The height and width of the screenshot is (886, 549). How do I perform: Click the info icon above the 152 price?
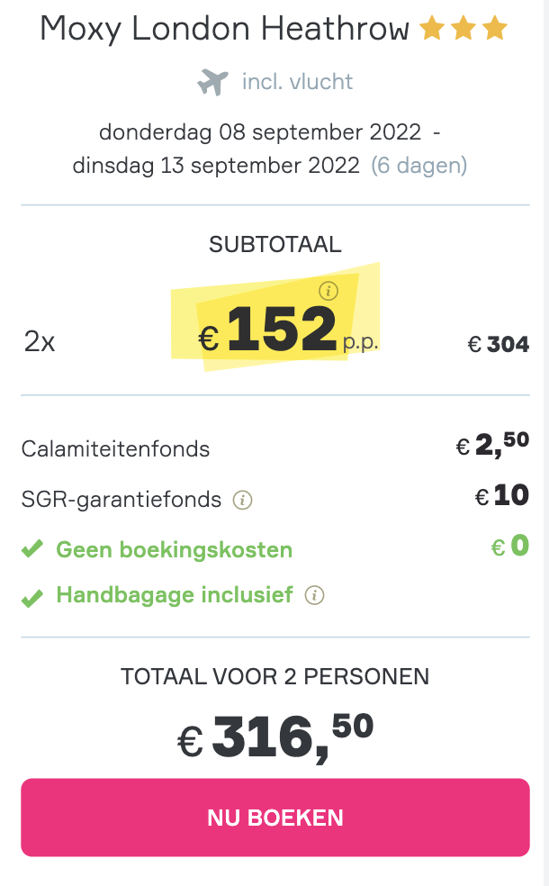pyautogui.click(x=328, y=291)
